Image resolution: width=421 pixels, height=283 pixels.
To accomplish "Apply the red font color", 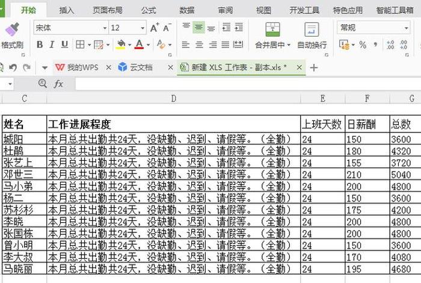I will (x=139, y=45).
